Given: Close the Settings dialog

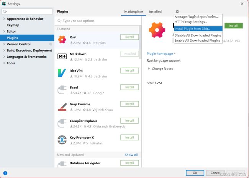Looking at the screenshot, I should [242, 4].
